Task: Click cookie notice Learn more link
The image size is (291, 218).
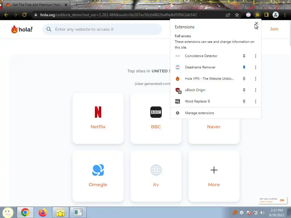Action: (266, 202)
